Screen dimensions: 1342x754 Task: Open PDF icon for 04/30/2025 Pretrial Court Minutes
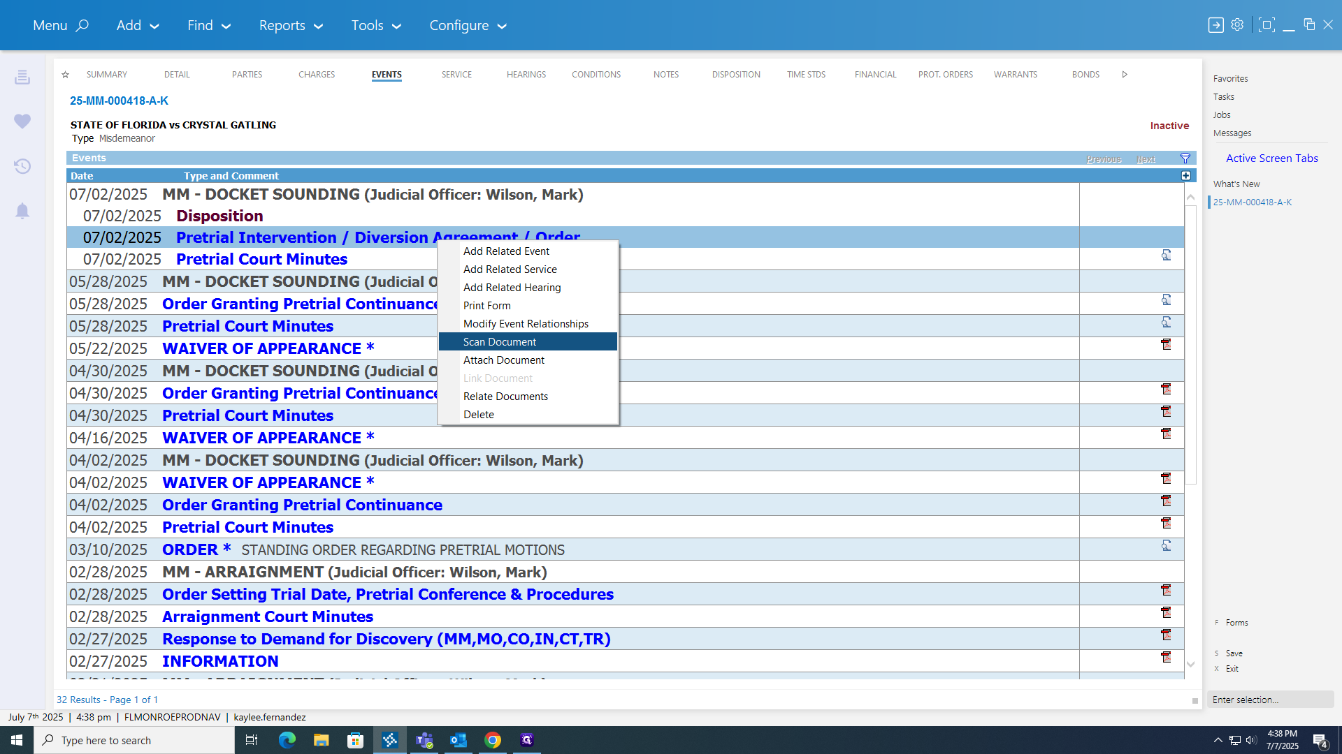1166,412
